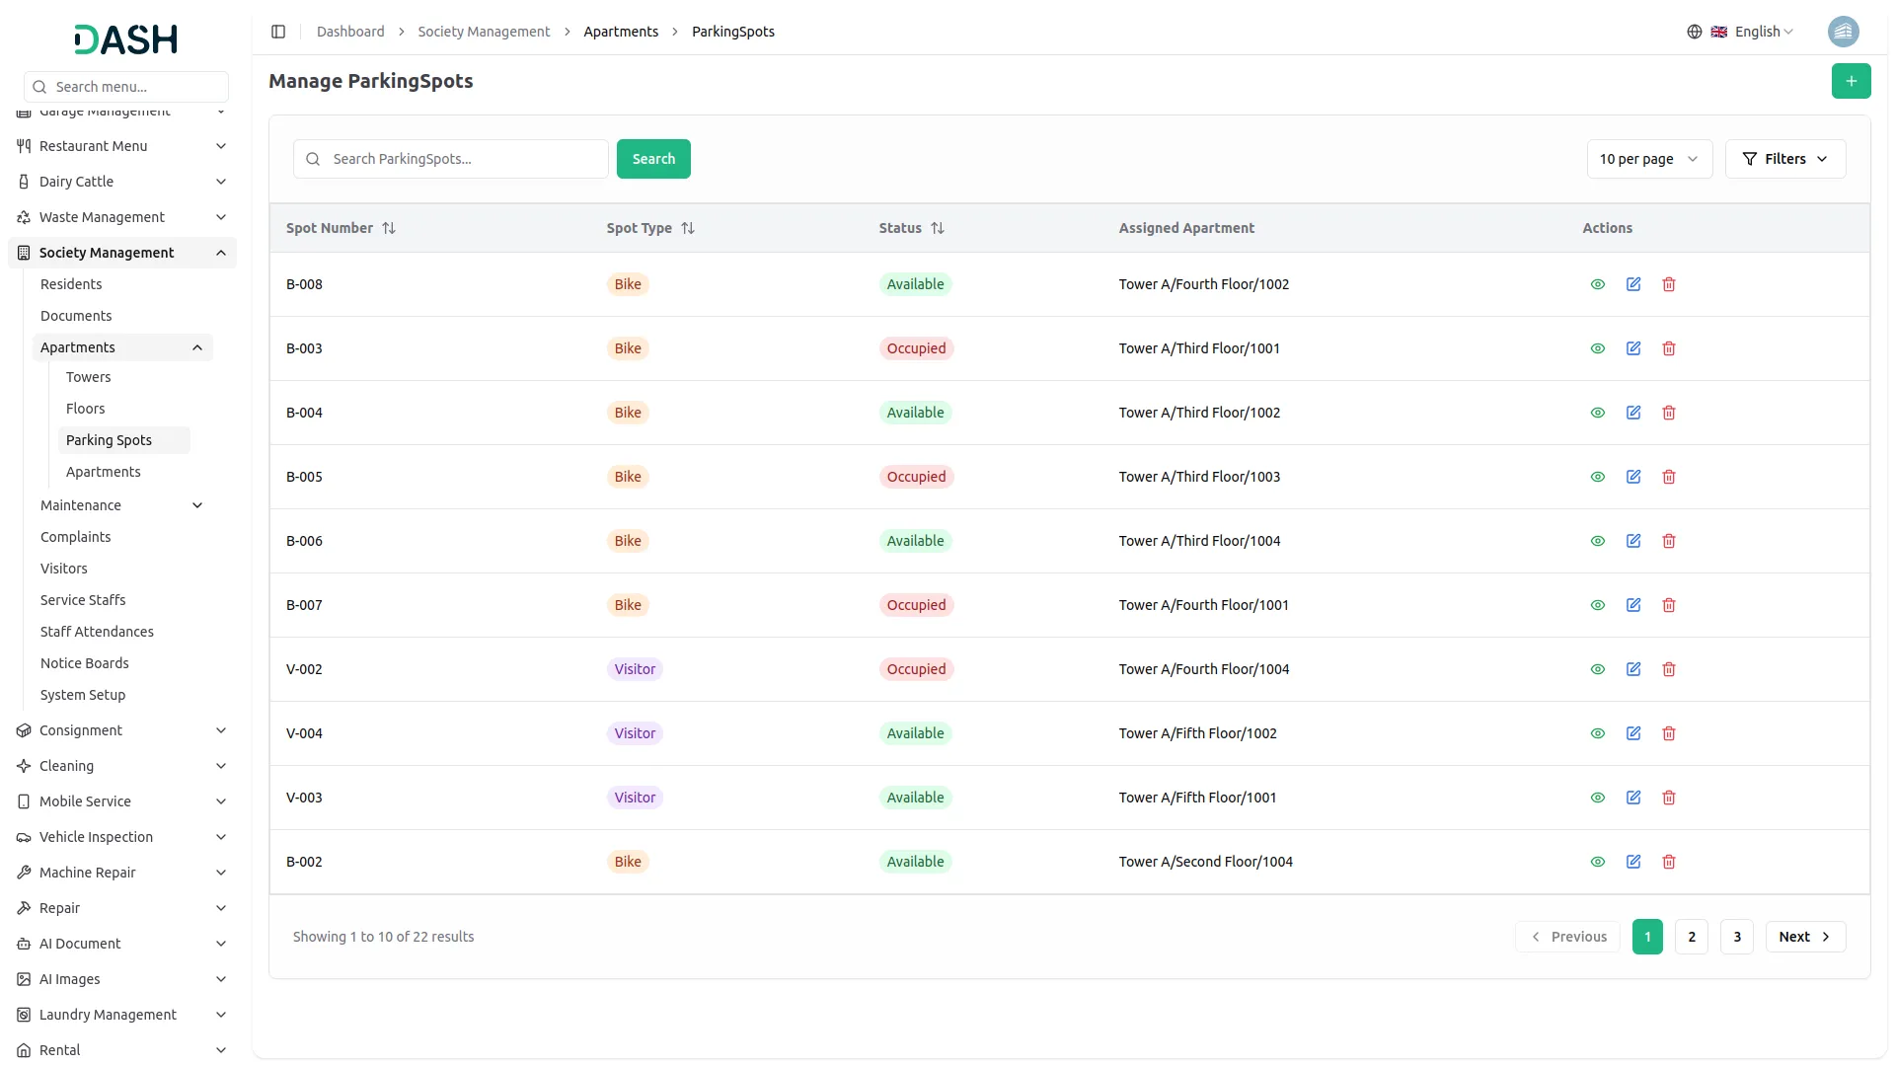The image size is (1895, 1066).
Task: Open the 10 per page dropdown
Action: [x=1648, y=159]
